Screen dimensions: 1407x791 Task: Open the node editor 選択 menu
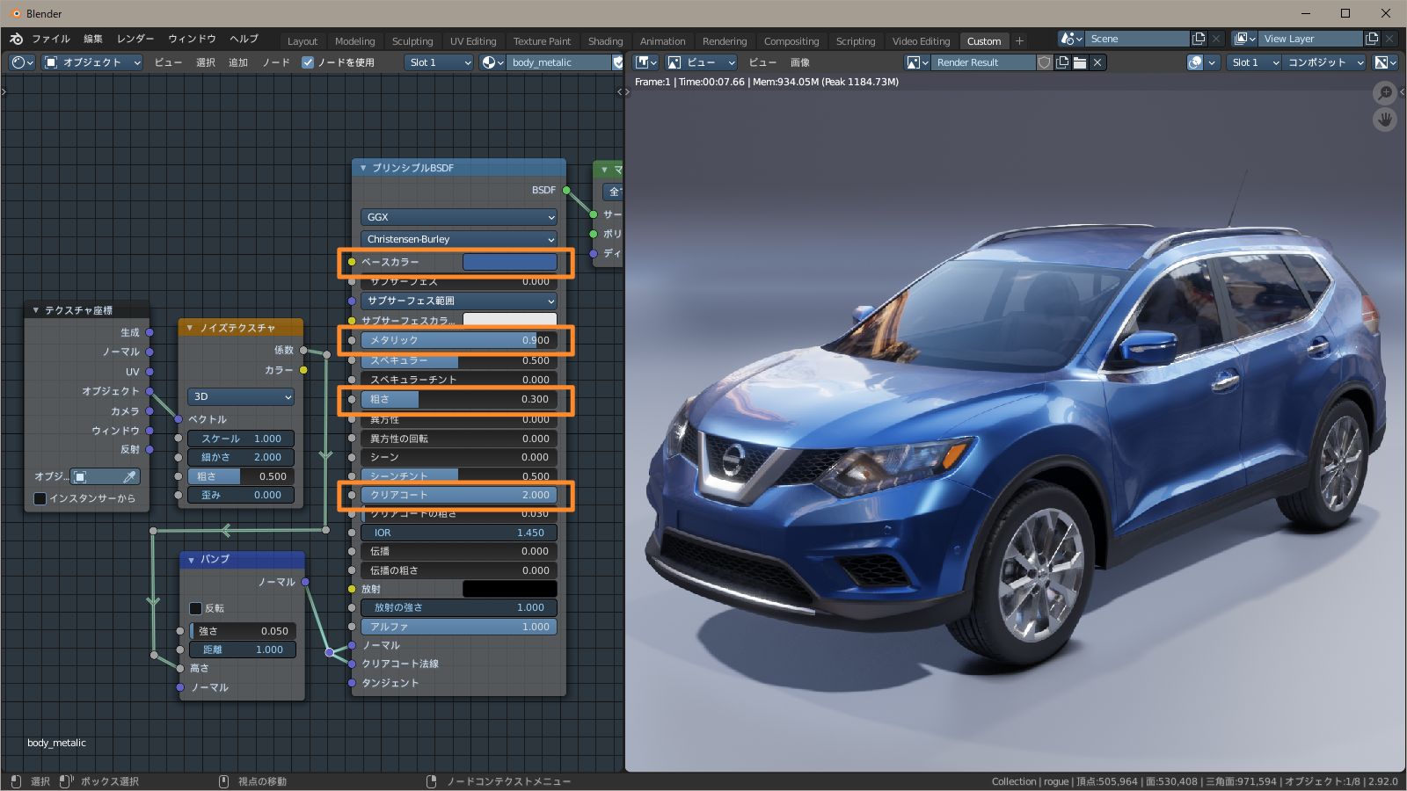click(x=206, y=62)
